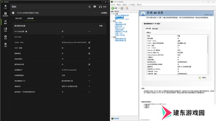Viewport: 216px width, 121px height.
Task: Click 恢复 button below Control Panel settings list
Action: pos(203,78)
